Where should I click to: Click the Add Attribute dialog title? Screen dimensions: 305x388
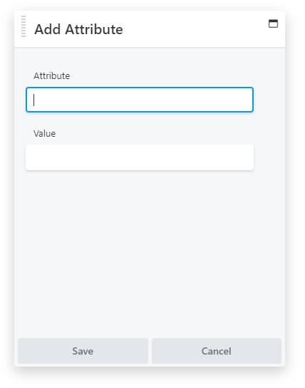pyautogui.click(x=78, y=29)
